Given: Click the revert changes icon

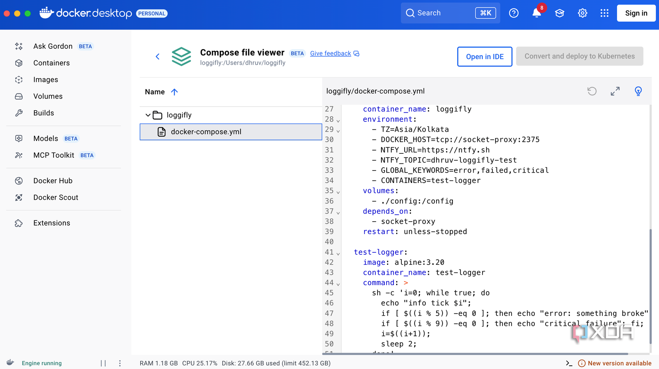Looking at the screenshot, I should (592, 91).
